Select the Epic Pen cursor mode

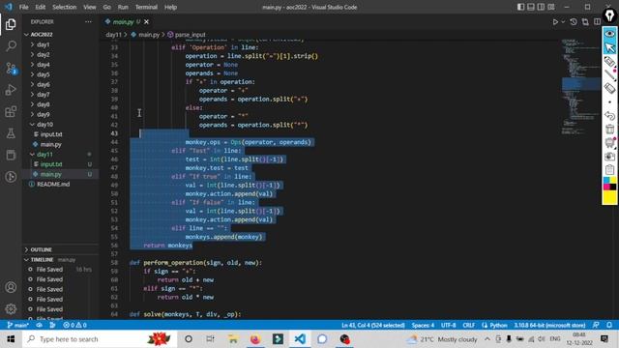pos(610,47)
